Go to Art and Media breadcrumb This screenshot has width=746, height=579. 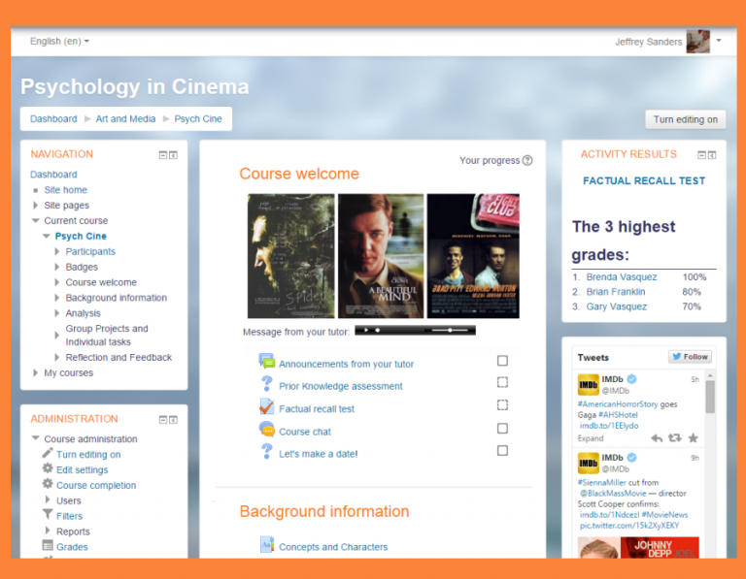(x=125, y=119)
